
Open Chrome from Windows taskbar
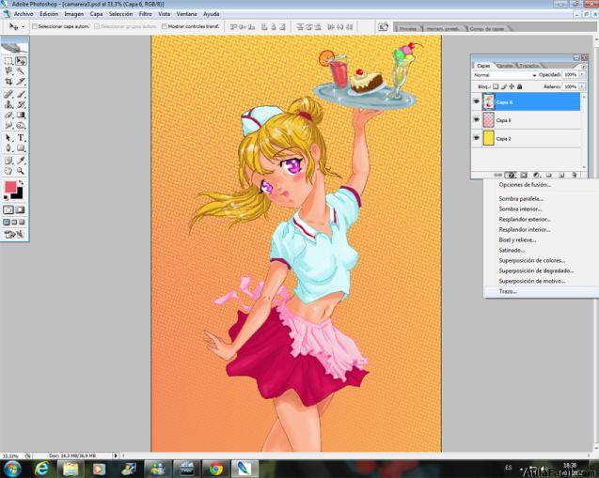pyautogui.click(x=216, y=469)
